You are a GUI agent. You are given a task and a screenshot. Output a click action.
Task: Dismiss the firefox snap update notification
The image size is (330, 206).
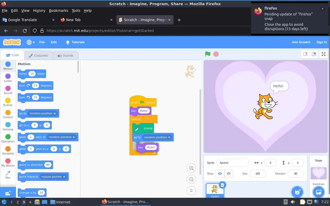click(322, 9)
